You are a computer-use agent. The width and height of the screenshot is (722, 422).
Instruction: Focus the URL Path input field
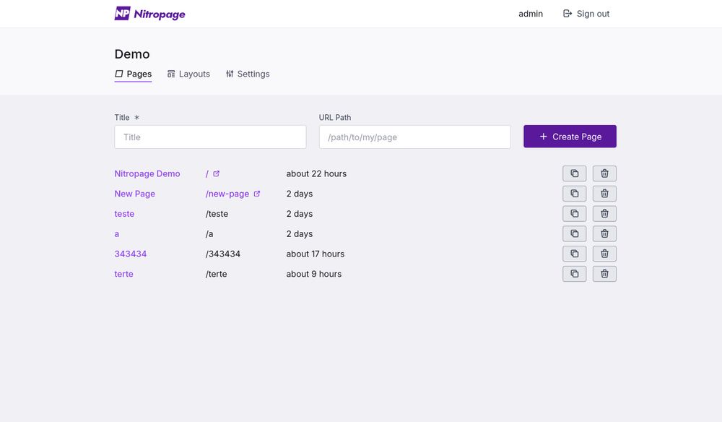414,137
